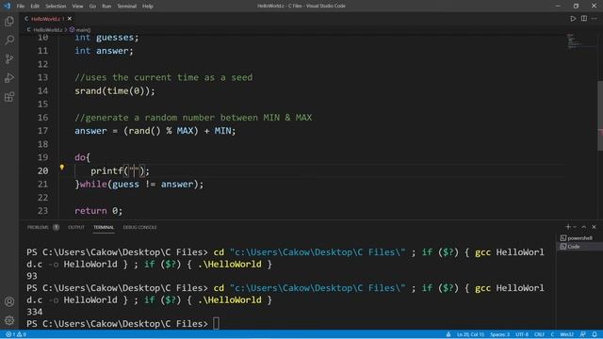Image resolution: width=603 pixels, height=339 pixels.
Task: Switch to the PROBLEMS panel tab
Action: pyautogui.click(x=38, y=227)
